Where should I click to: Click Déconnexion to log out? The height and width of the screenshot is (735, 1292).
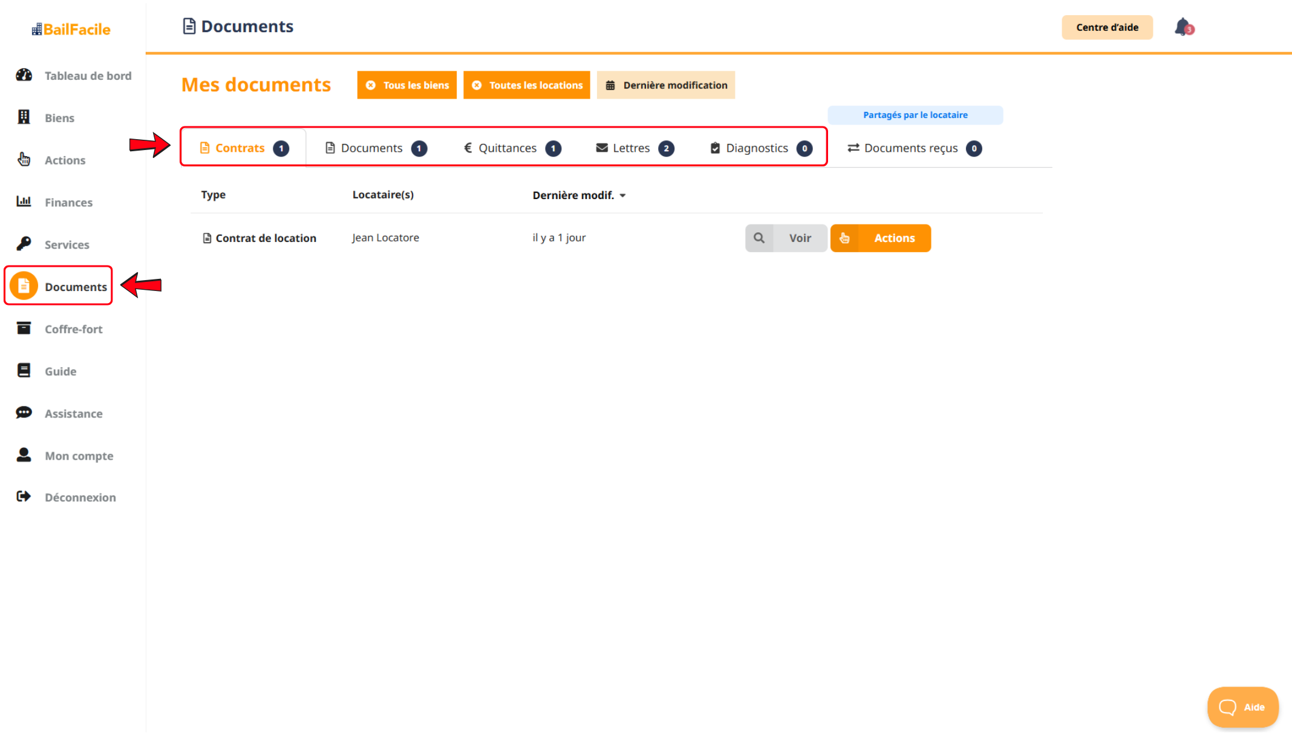(80, 497)
